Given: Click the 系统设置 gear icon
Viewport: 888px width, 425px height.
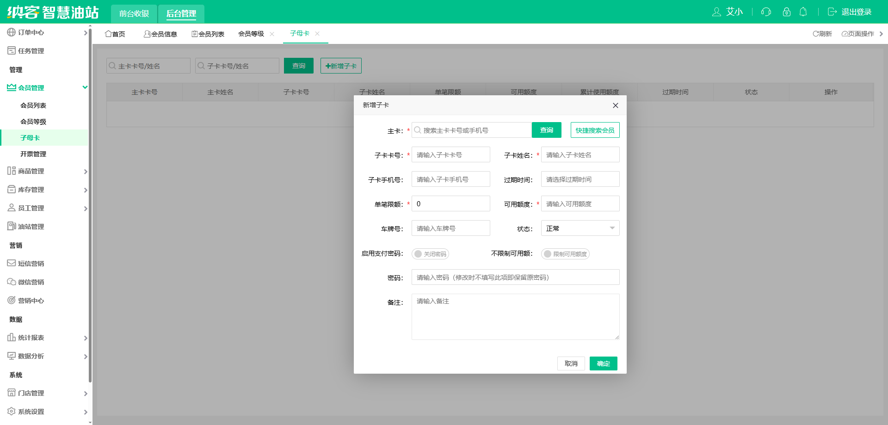Looking at the screenshot, I should click(x=12, y=411).
